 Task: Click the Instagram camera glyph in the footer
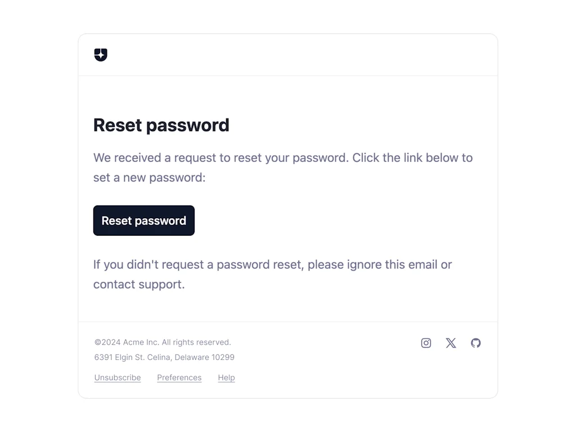(x=426, y=343)
